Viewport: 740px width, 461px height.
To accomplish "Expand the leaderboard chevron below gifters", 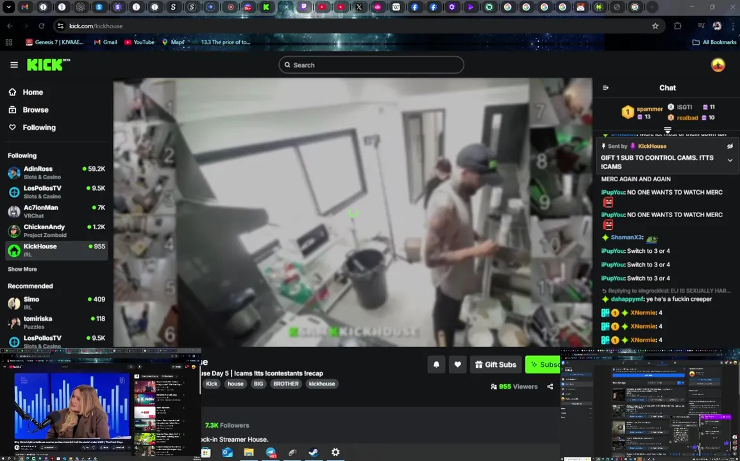I will [668, 129].
